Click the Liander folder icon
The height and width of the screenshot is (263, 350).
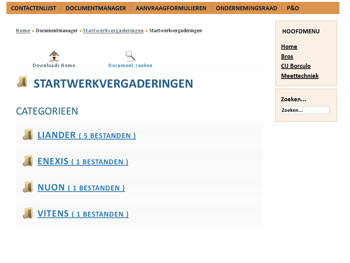click(x=28, y=135)
